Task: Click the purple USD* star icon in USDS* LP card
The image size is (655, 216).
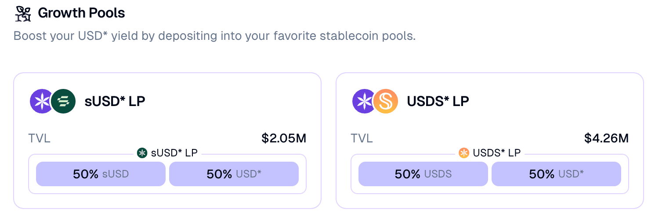Action: [x=365, y=102]
